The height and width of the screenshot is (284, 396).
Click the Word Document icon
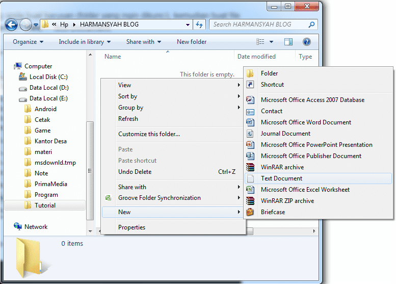click(x=250, y=122)
